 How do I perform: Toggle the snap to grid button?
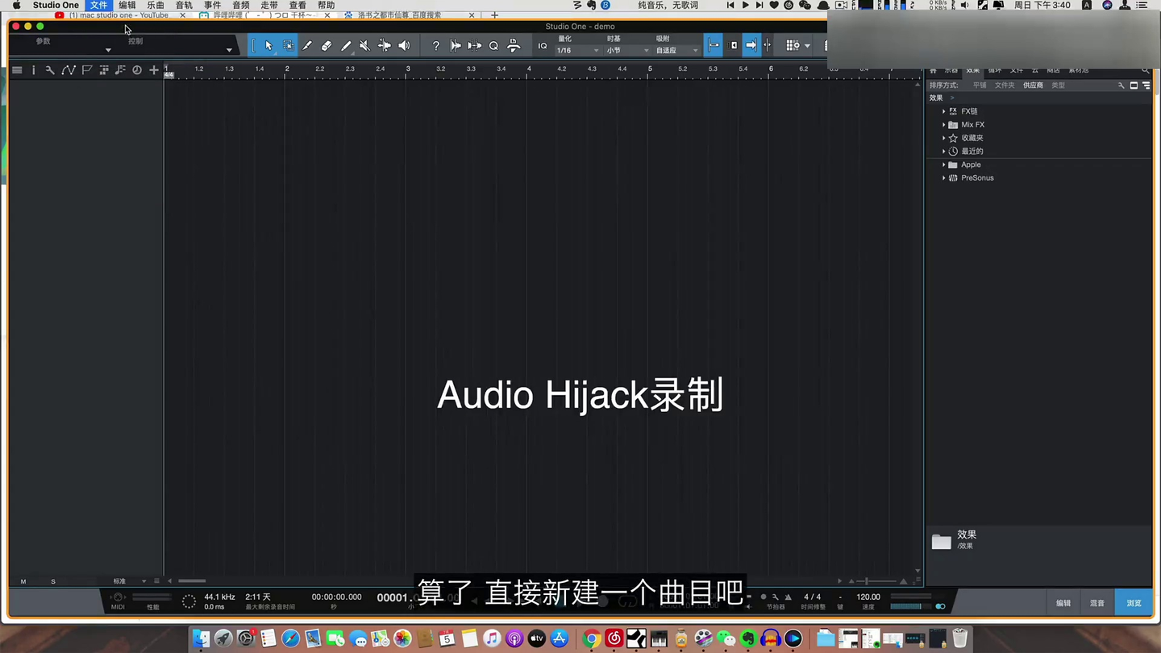pos(714,46)
